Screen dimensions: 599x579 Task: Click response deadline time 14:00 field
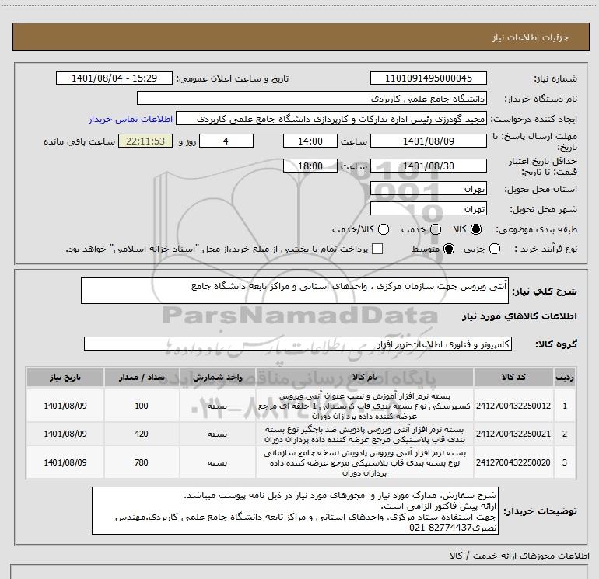tap(310, 141)
